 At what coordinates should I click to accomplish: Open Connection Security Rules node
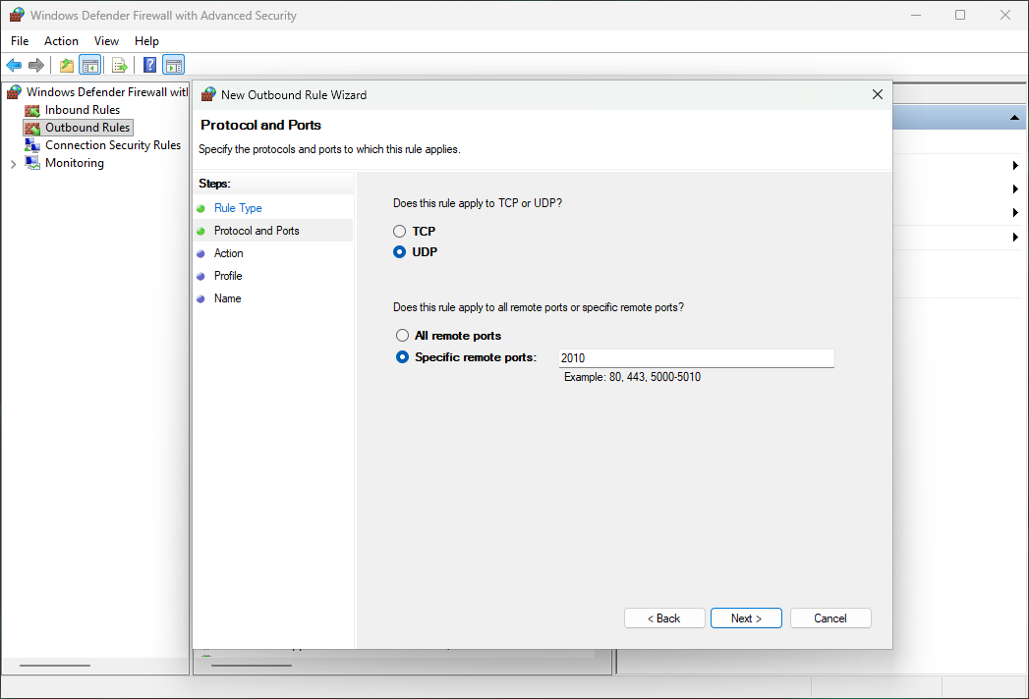tap(112, 145)
